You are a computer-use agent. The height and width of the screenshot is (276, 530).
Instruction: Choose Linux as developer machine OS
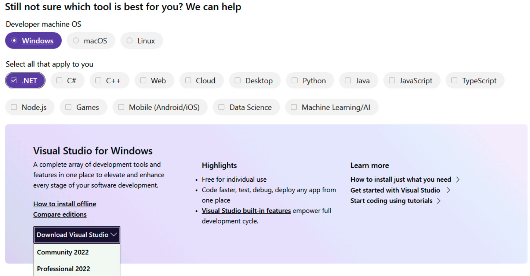(x=141, y=41)
